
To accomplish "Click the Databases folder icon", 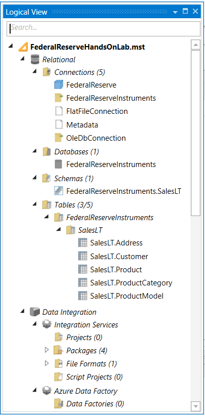I will coord(46,151).
